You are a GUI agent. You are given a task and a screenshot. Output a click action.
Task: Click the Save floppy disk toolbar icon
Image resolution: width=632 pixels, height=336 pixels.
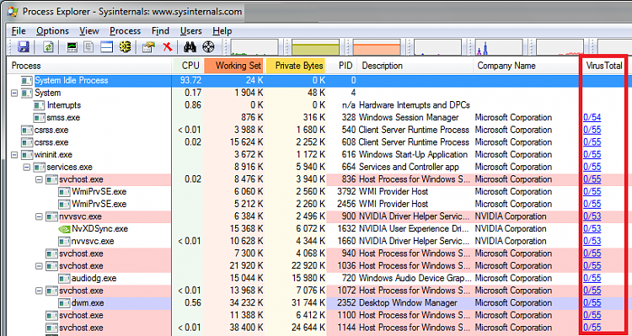point(23,47)
